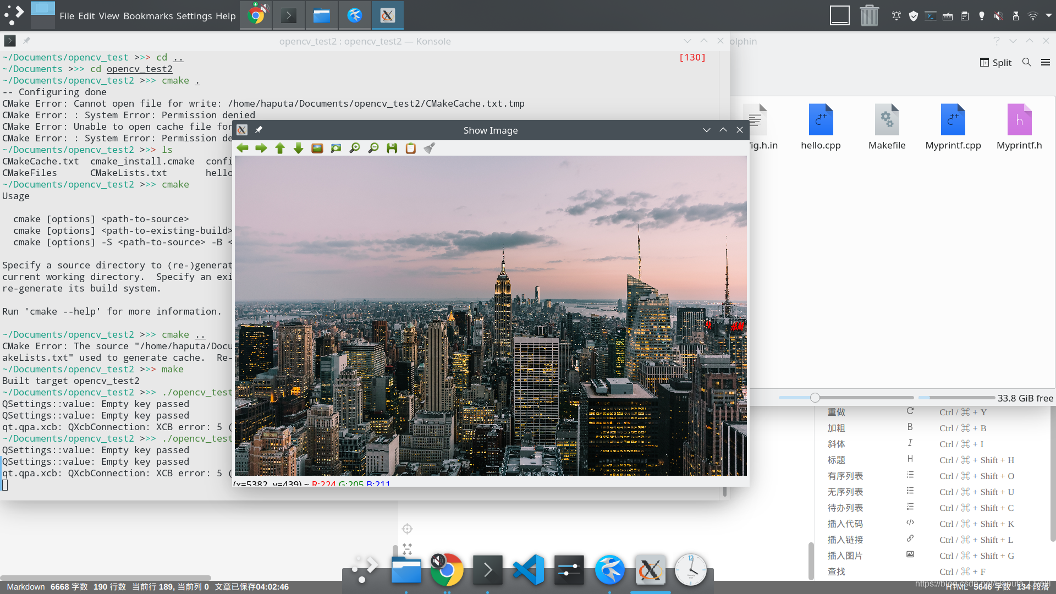This screenshot has height=594, width=1056.
Task: Open the Trash from the top panel
Action: [x=869, y=15]
